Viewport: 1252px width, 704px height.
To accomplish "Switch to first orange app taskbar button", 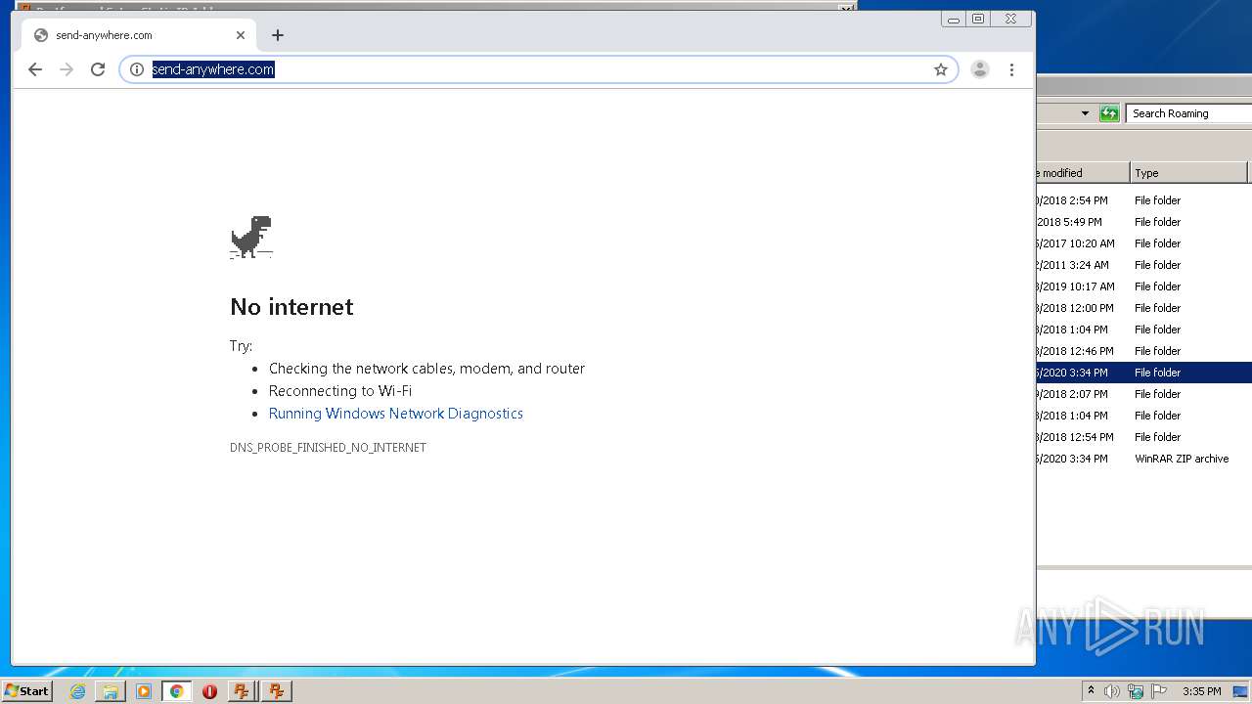I will pyautogui.click(x=242, y=691).
